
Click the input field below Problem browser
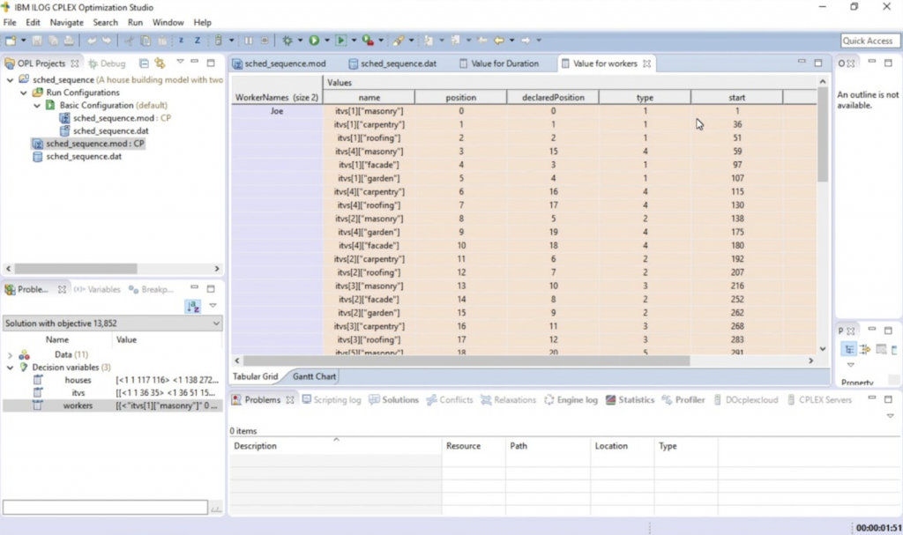pyautogui.click(x=106, y=508)
